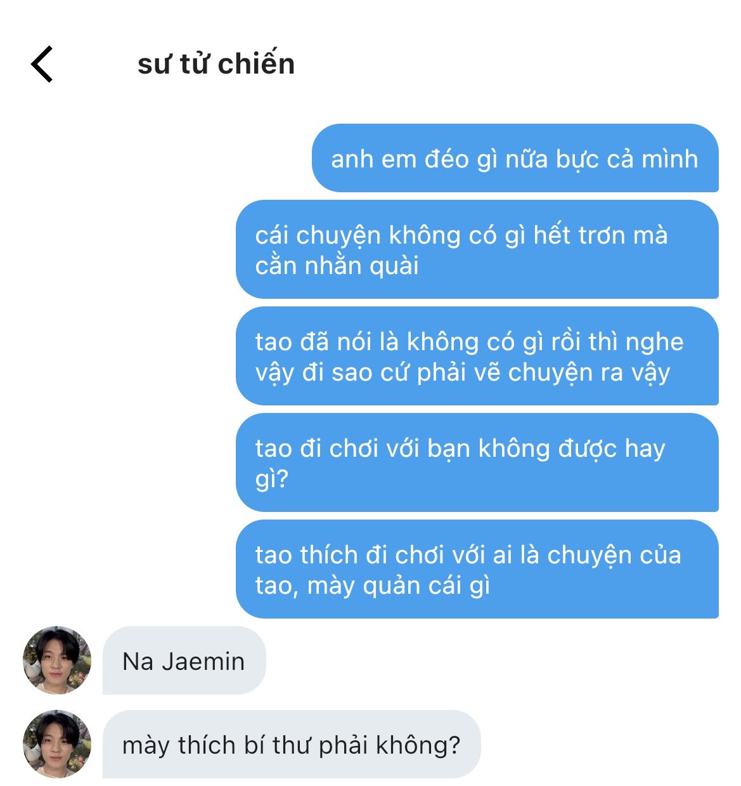Tap the 'tao đi chơi với bạn' message
Image resolution: width=741 pixels, height=786 pixels.
click(477, 462)
